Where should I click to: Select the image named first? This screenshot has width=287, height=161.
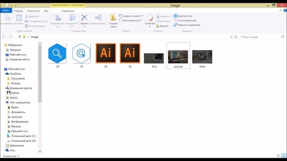pyautogui.click(x=154, y=60)
